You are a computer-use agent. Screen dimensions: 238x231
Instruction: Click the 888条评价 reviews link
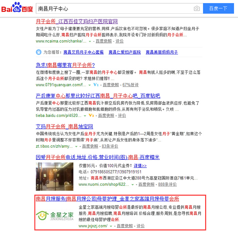[x=167, y=184]
